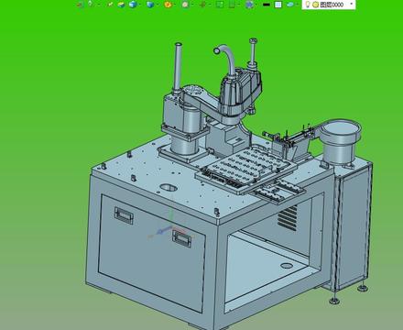
Task: Click the beige round icon in toolbar
Action: pos(185,5)
